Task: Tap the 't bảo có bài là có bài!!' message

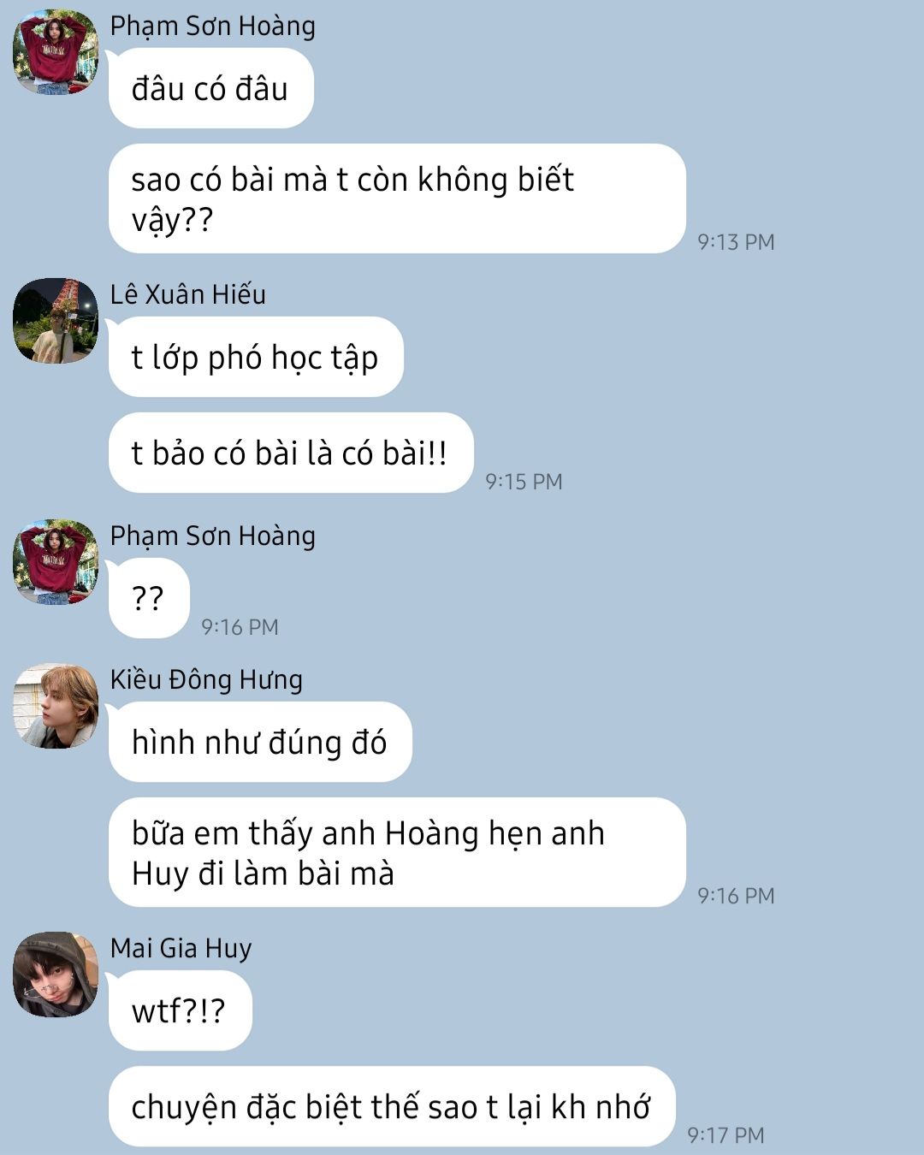Action: 291,453
